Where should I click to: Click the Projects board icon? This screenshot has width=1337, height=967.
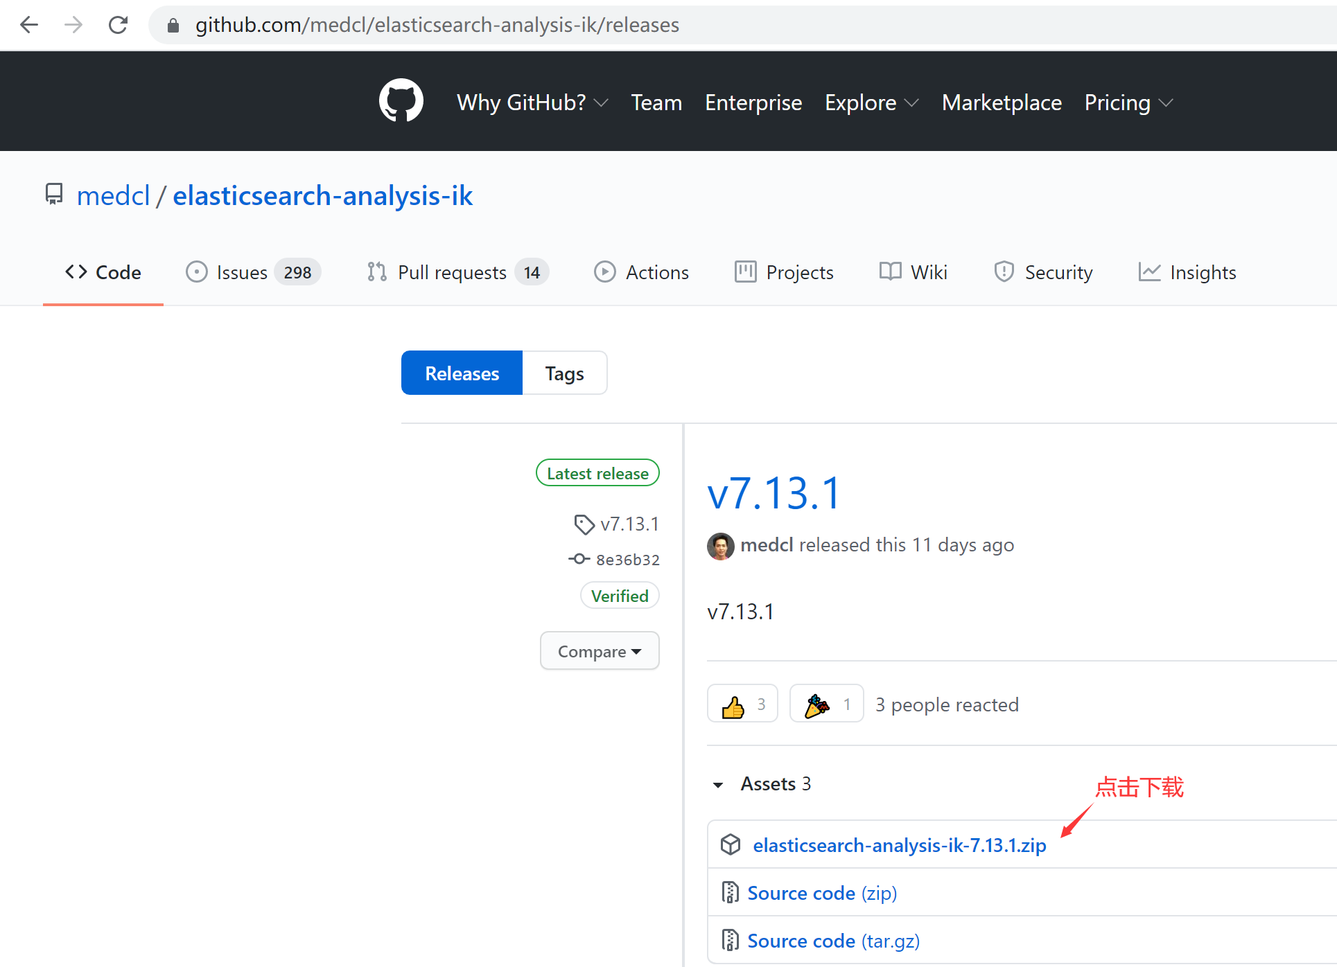(745, 272)
